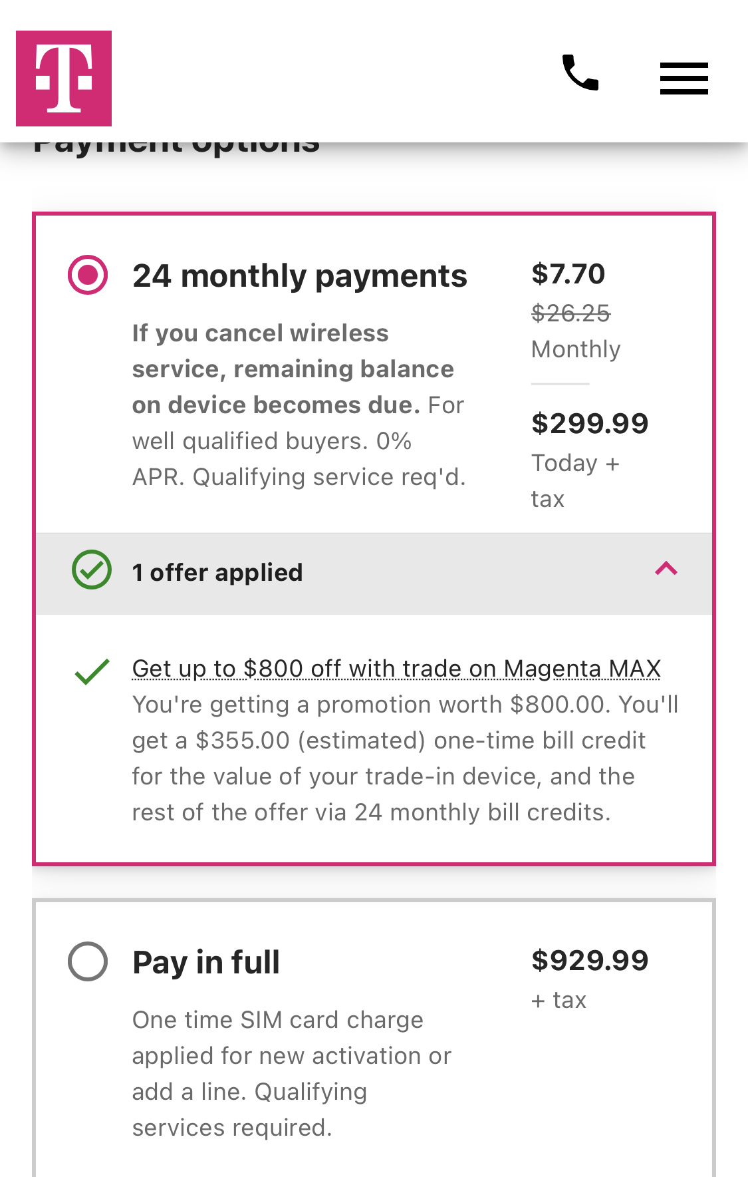Click the green circled check icon

[92, 570]
